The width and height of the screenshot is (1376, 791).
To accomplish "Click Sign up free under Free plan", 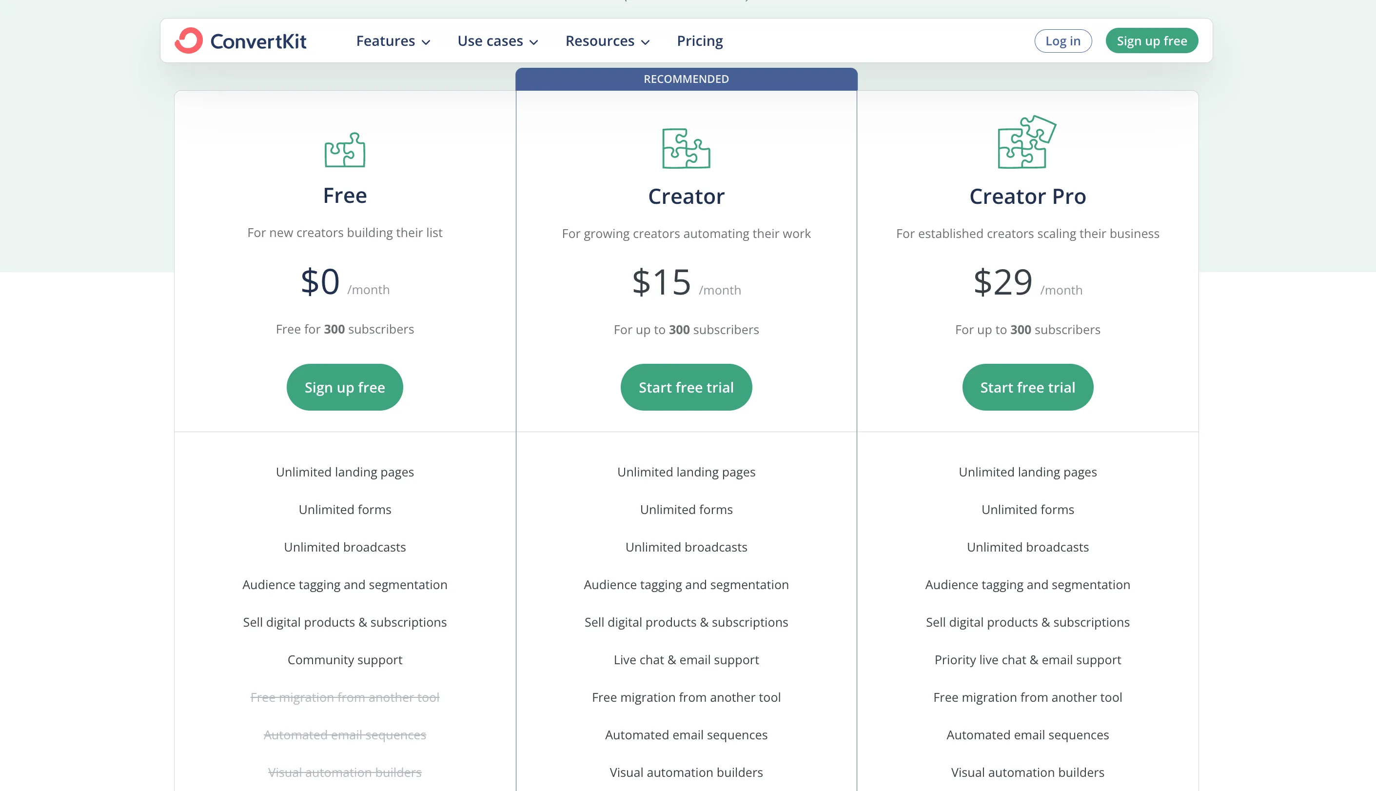I will pyautogui.click(x=345, y=387).
